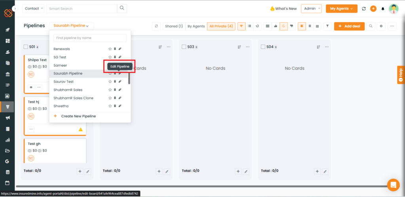This screenshot has width=405, height=197.
Task: Click the notification bell icon
Action: 383,9
